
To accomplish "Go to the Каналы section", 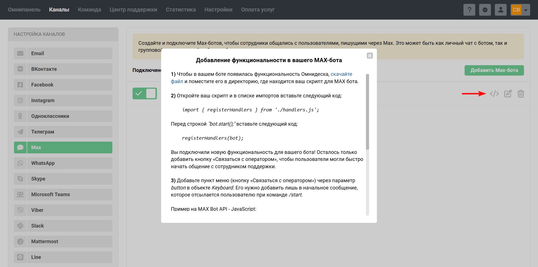I will [x=59, y=10].
